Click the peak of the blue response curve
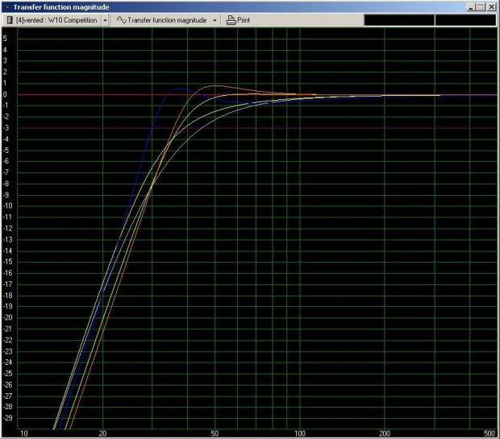Image resolution: width=500 pixels, height=439 pixels. pyautogui.click(x=180, y=89)
